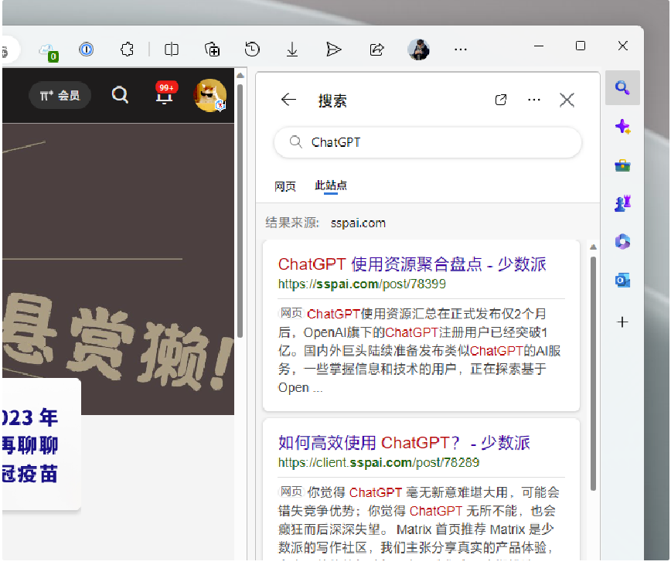This screenshot has height=565, width=671.
Task: Open the ChatGPT 使用资源聚合盘点 article
Action: point(411,264)
